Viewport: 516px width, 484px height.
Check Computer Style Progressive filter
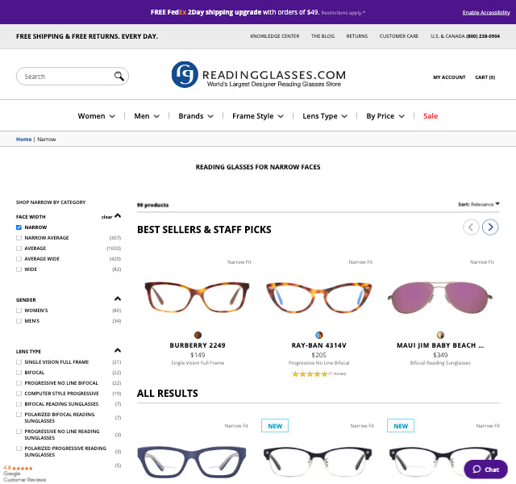click(x=19, y=394)
